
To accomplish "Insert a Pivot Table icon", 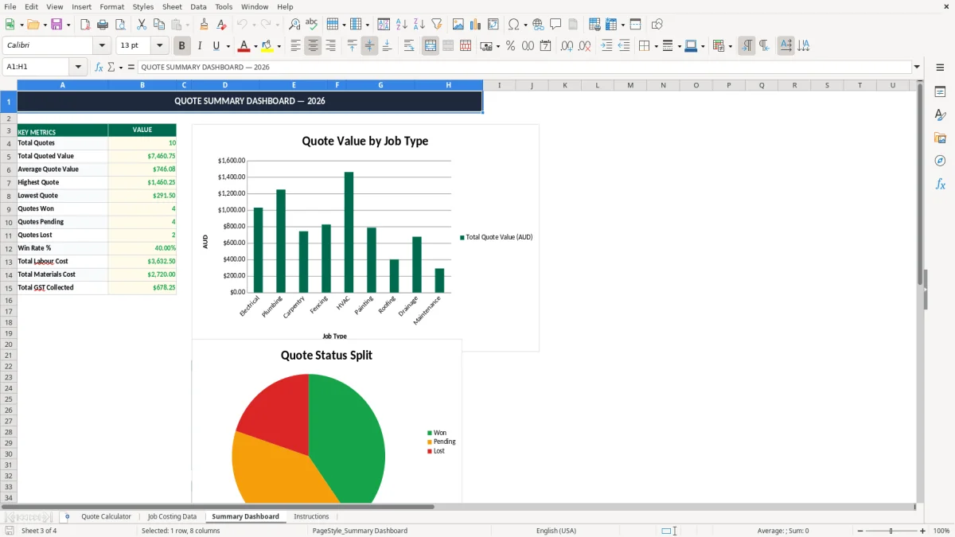I will point(493,25).
